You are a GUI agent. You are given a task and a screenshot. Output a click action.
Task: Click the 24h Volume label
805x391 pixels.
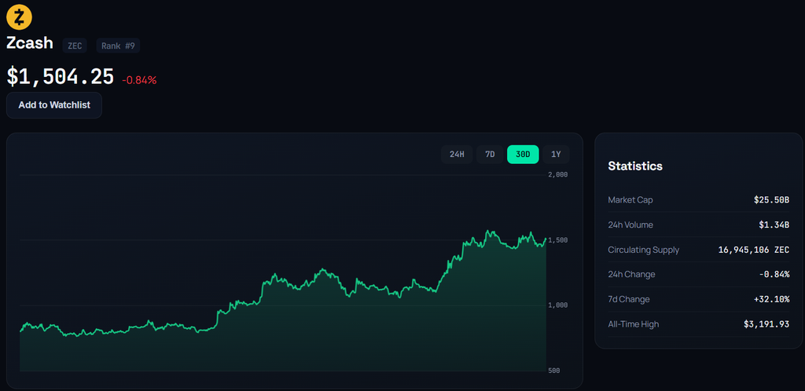click(x=630, y=225)
